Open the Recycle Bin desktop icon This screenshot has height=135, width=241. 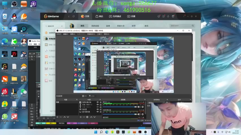5,17
